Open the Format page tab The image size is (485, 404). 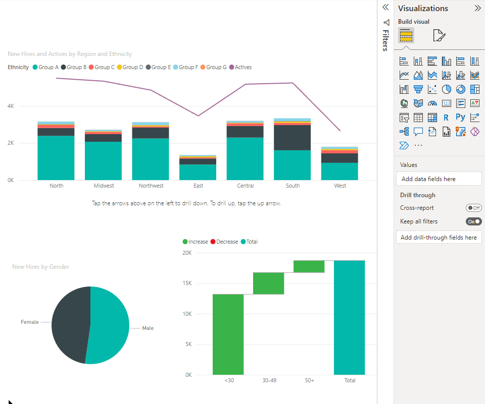click(439, 35)
